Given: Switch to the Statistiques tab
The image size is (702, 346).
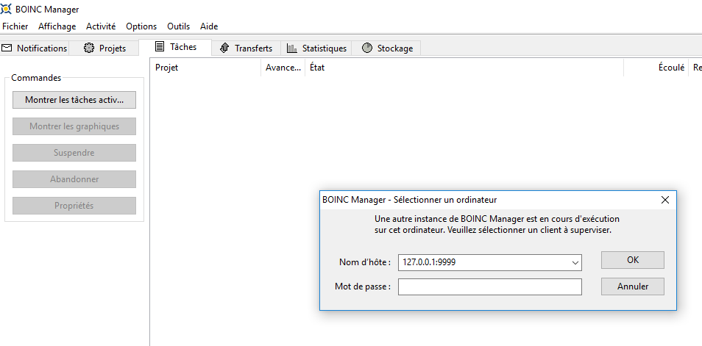Looking at the screenshot, I should tap(316, 48).
